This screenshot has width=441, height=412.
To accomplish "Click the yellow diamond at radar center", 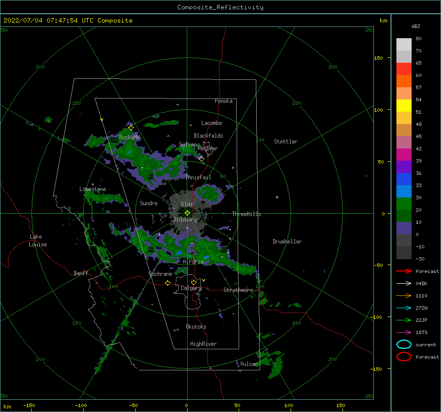I will (187, 213).
